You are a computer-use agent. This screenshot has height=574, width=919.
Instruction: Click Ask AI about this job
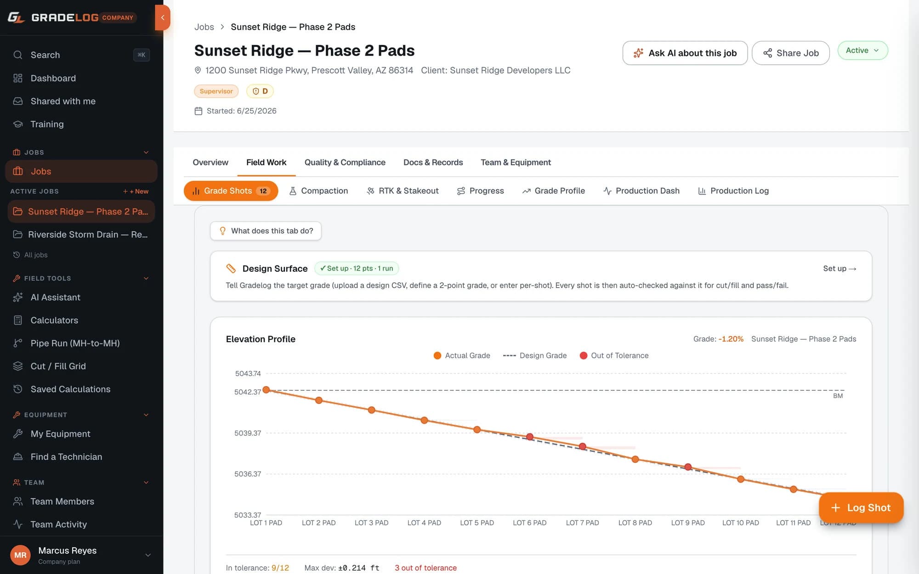click(x=685, y=53)
